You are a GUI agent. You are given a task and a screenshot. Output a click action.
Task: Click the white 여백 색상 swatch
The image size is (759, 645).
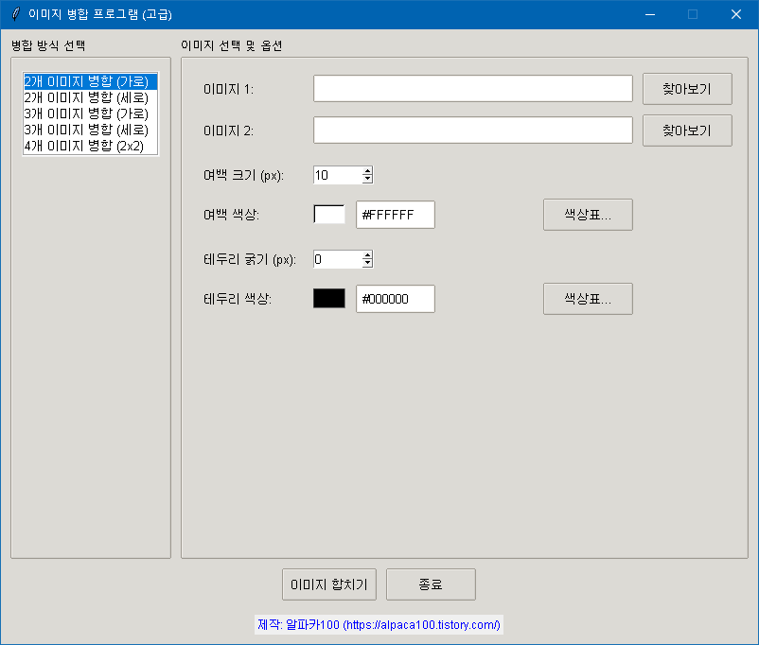tap(329, 215)
